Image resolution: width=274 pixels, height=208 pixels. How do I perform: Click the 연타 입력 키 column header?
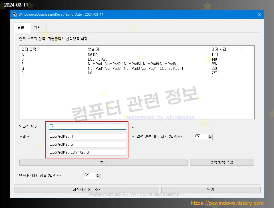(53, 49)
